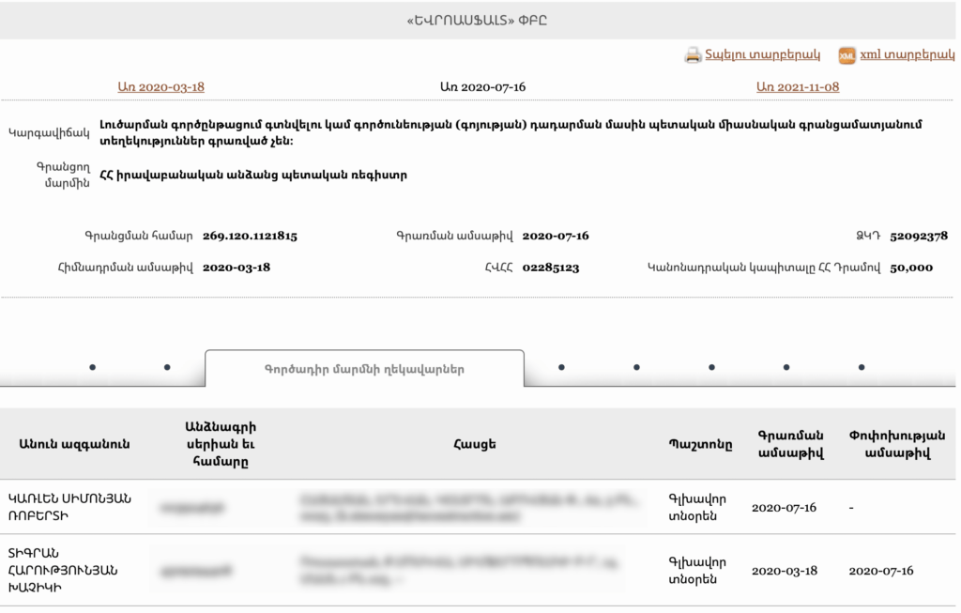Click the capital value 50,000
961x613 pixels.
(911, 268)
